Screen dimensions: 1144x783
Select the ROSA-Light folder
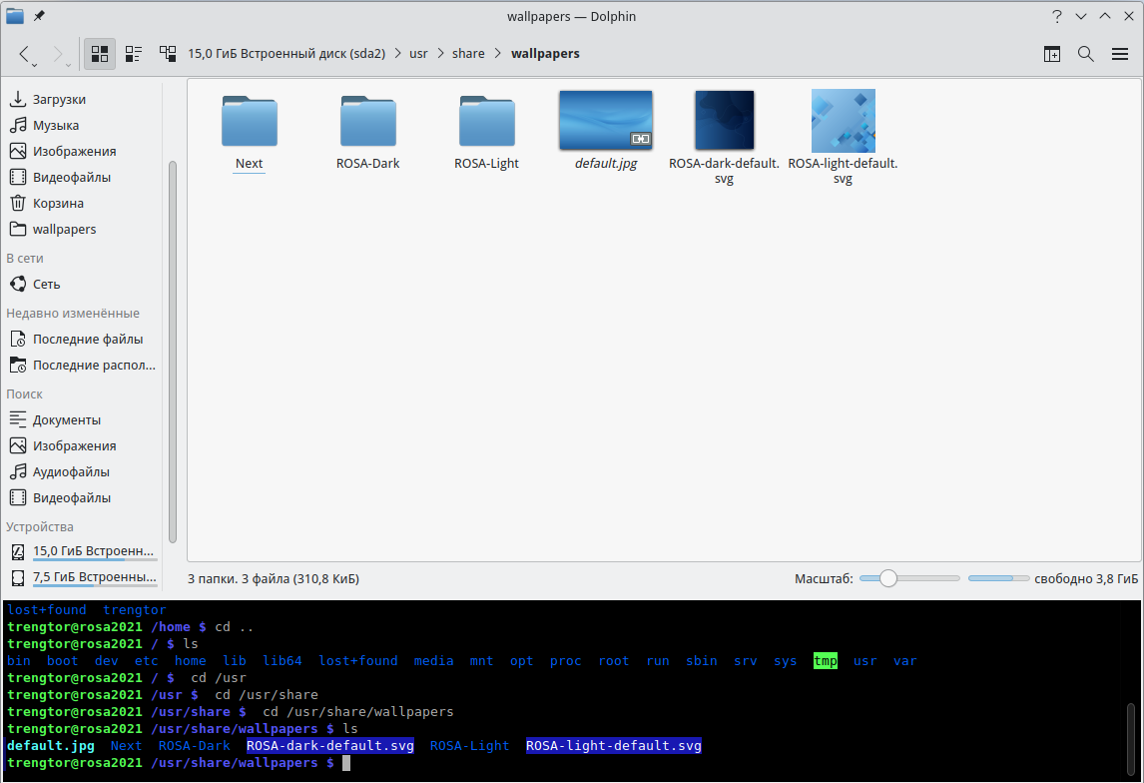tap(486, 132)
